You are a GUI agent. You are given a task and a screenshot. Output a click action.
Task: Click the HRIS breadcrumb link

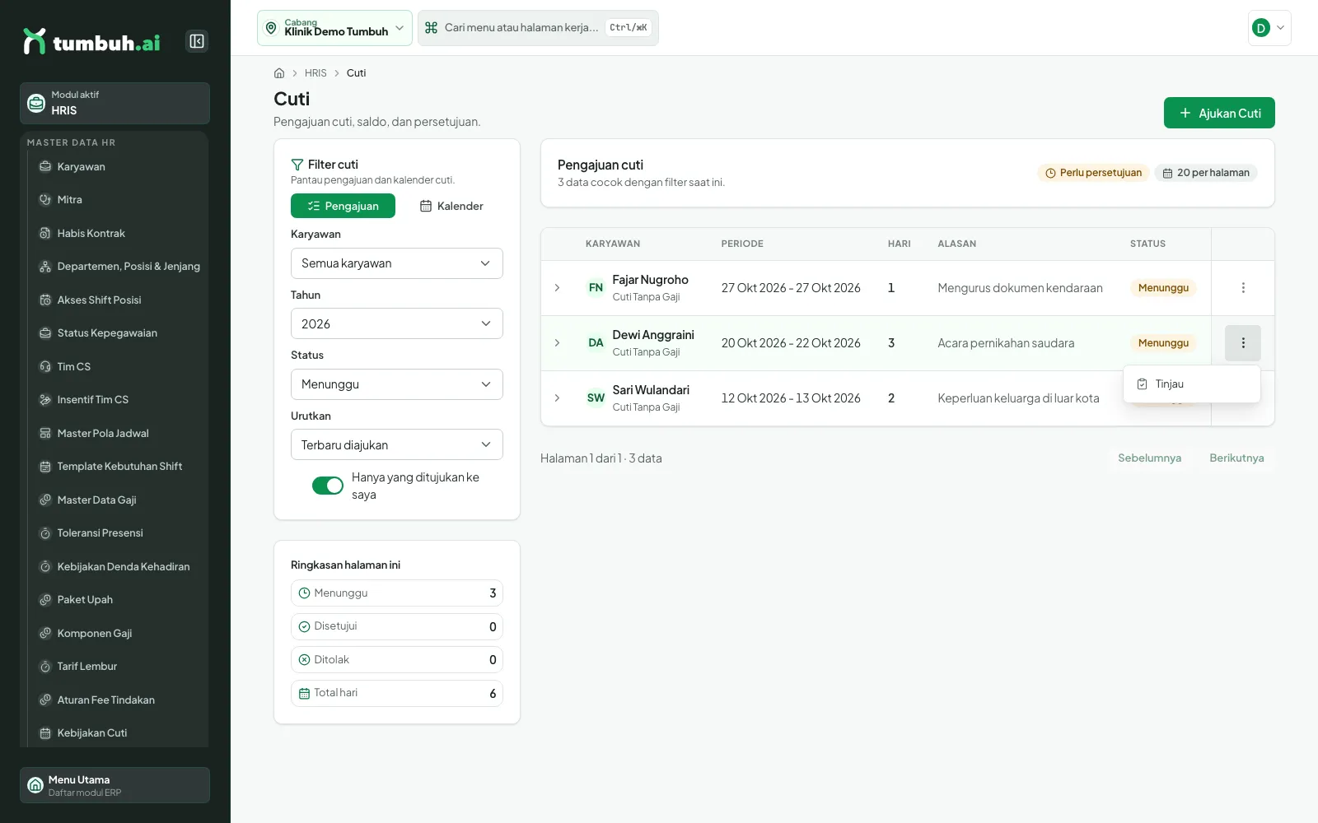pos(315,73)
